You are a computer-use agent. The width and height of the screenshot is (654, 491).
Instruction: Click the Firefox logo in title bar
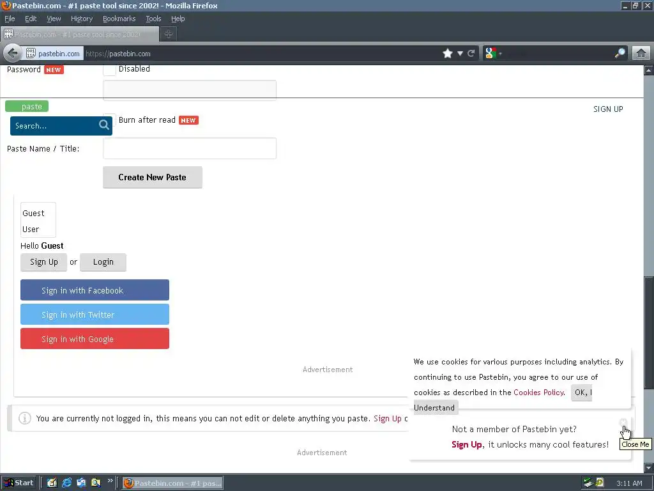[6, 5]
